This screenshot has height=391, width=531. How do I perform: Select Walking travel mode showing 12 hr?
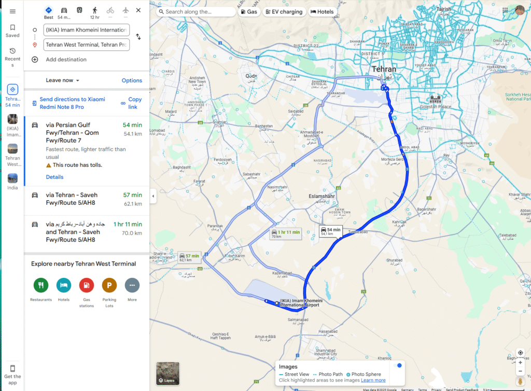coord(95,13)
